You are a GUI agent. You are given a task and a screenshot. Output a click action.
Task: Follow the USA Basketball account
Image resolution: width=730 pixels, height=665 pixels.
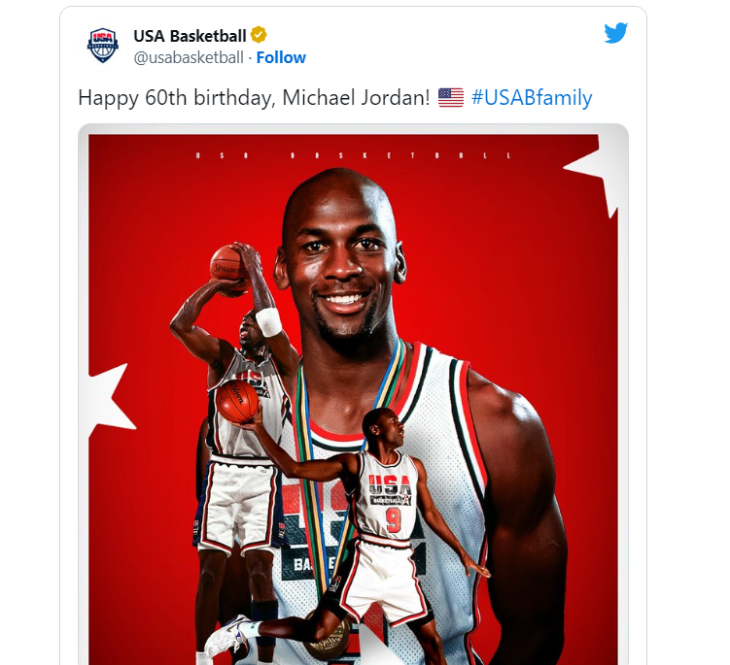pos(281,57)
